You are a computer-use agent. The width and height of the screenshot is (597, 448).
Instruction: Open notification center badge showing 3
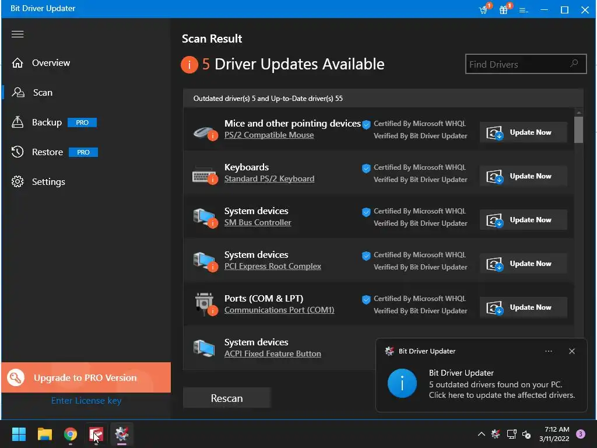coord(581,434)
